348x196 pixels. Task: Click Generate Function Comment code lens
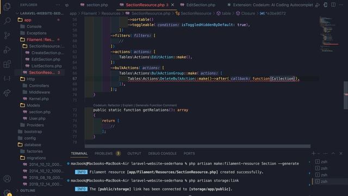pos(156,105)
